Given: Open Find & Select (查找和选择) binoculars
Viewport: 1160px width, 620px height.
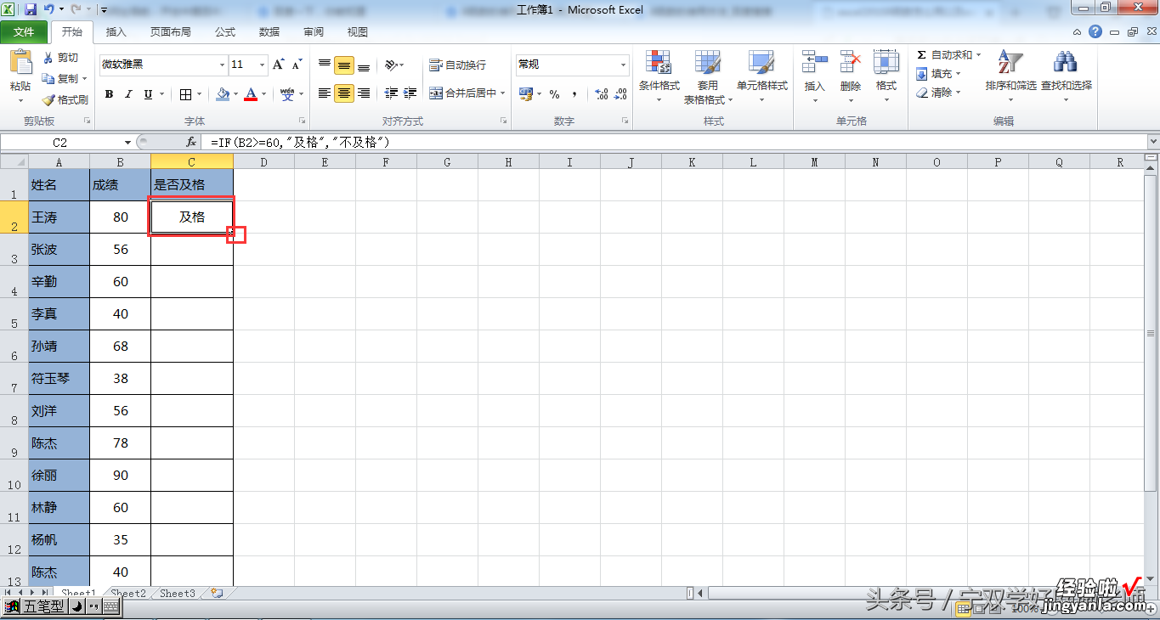Looking at the screenshot, I should pyautogui.click(x=1066, y=76).
